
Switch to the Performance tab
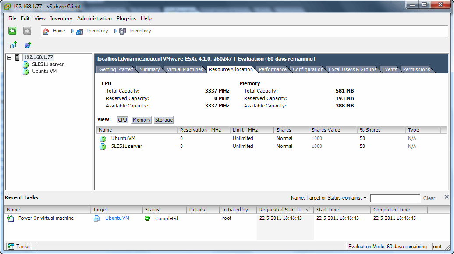pos(272,69)
